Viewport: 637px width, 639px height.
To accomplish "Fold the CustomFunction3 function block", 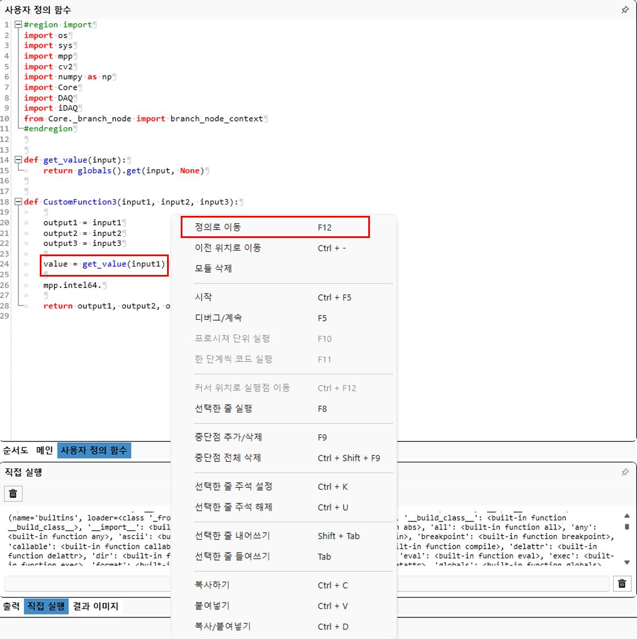I will click(18, 202).
